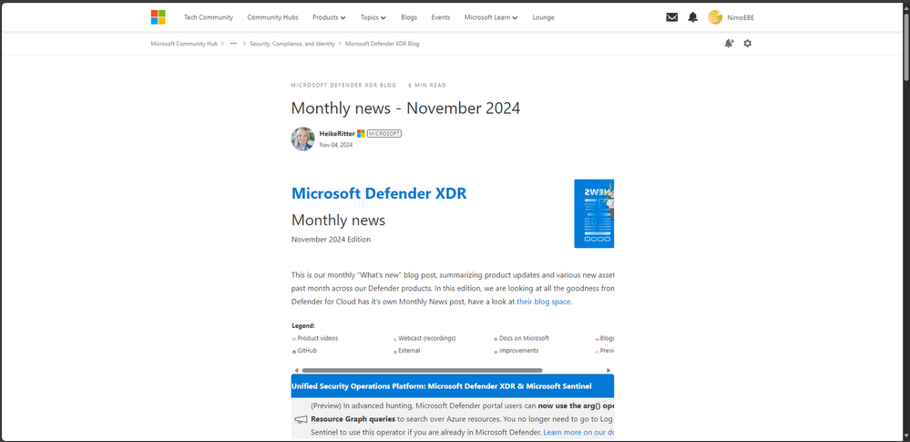Open the messages envelope icon
The height and width of the screenshot is (442, 910).
(x=671, y=17)
